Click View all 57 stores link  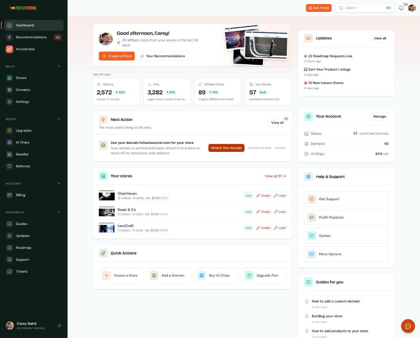tap(275, 176)
